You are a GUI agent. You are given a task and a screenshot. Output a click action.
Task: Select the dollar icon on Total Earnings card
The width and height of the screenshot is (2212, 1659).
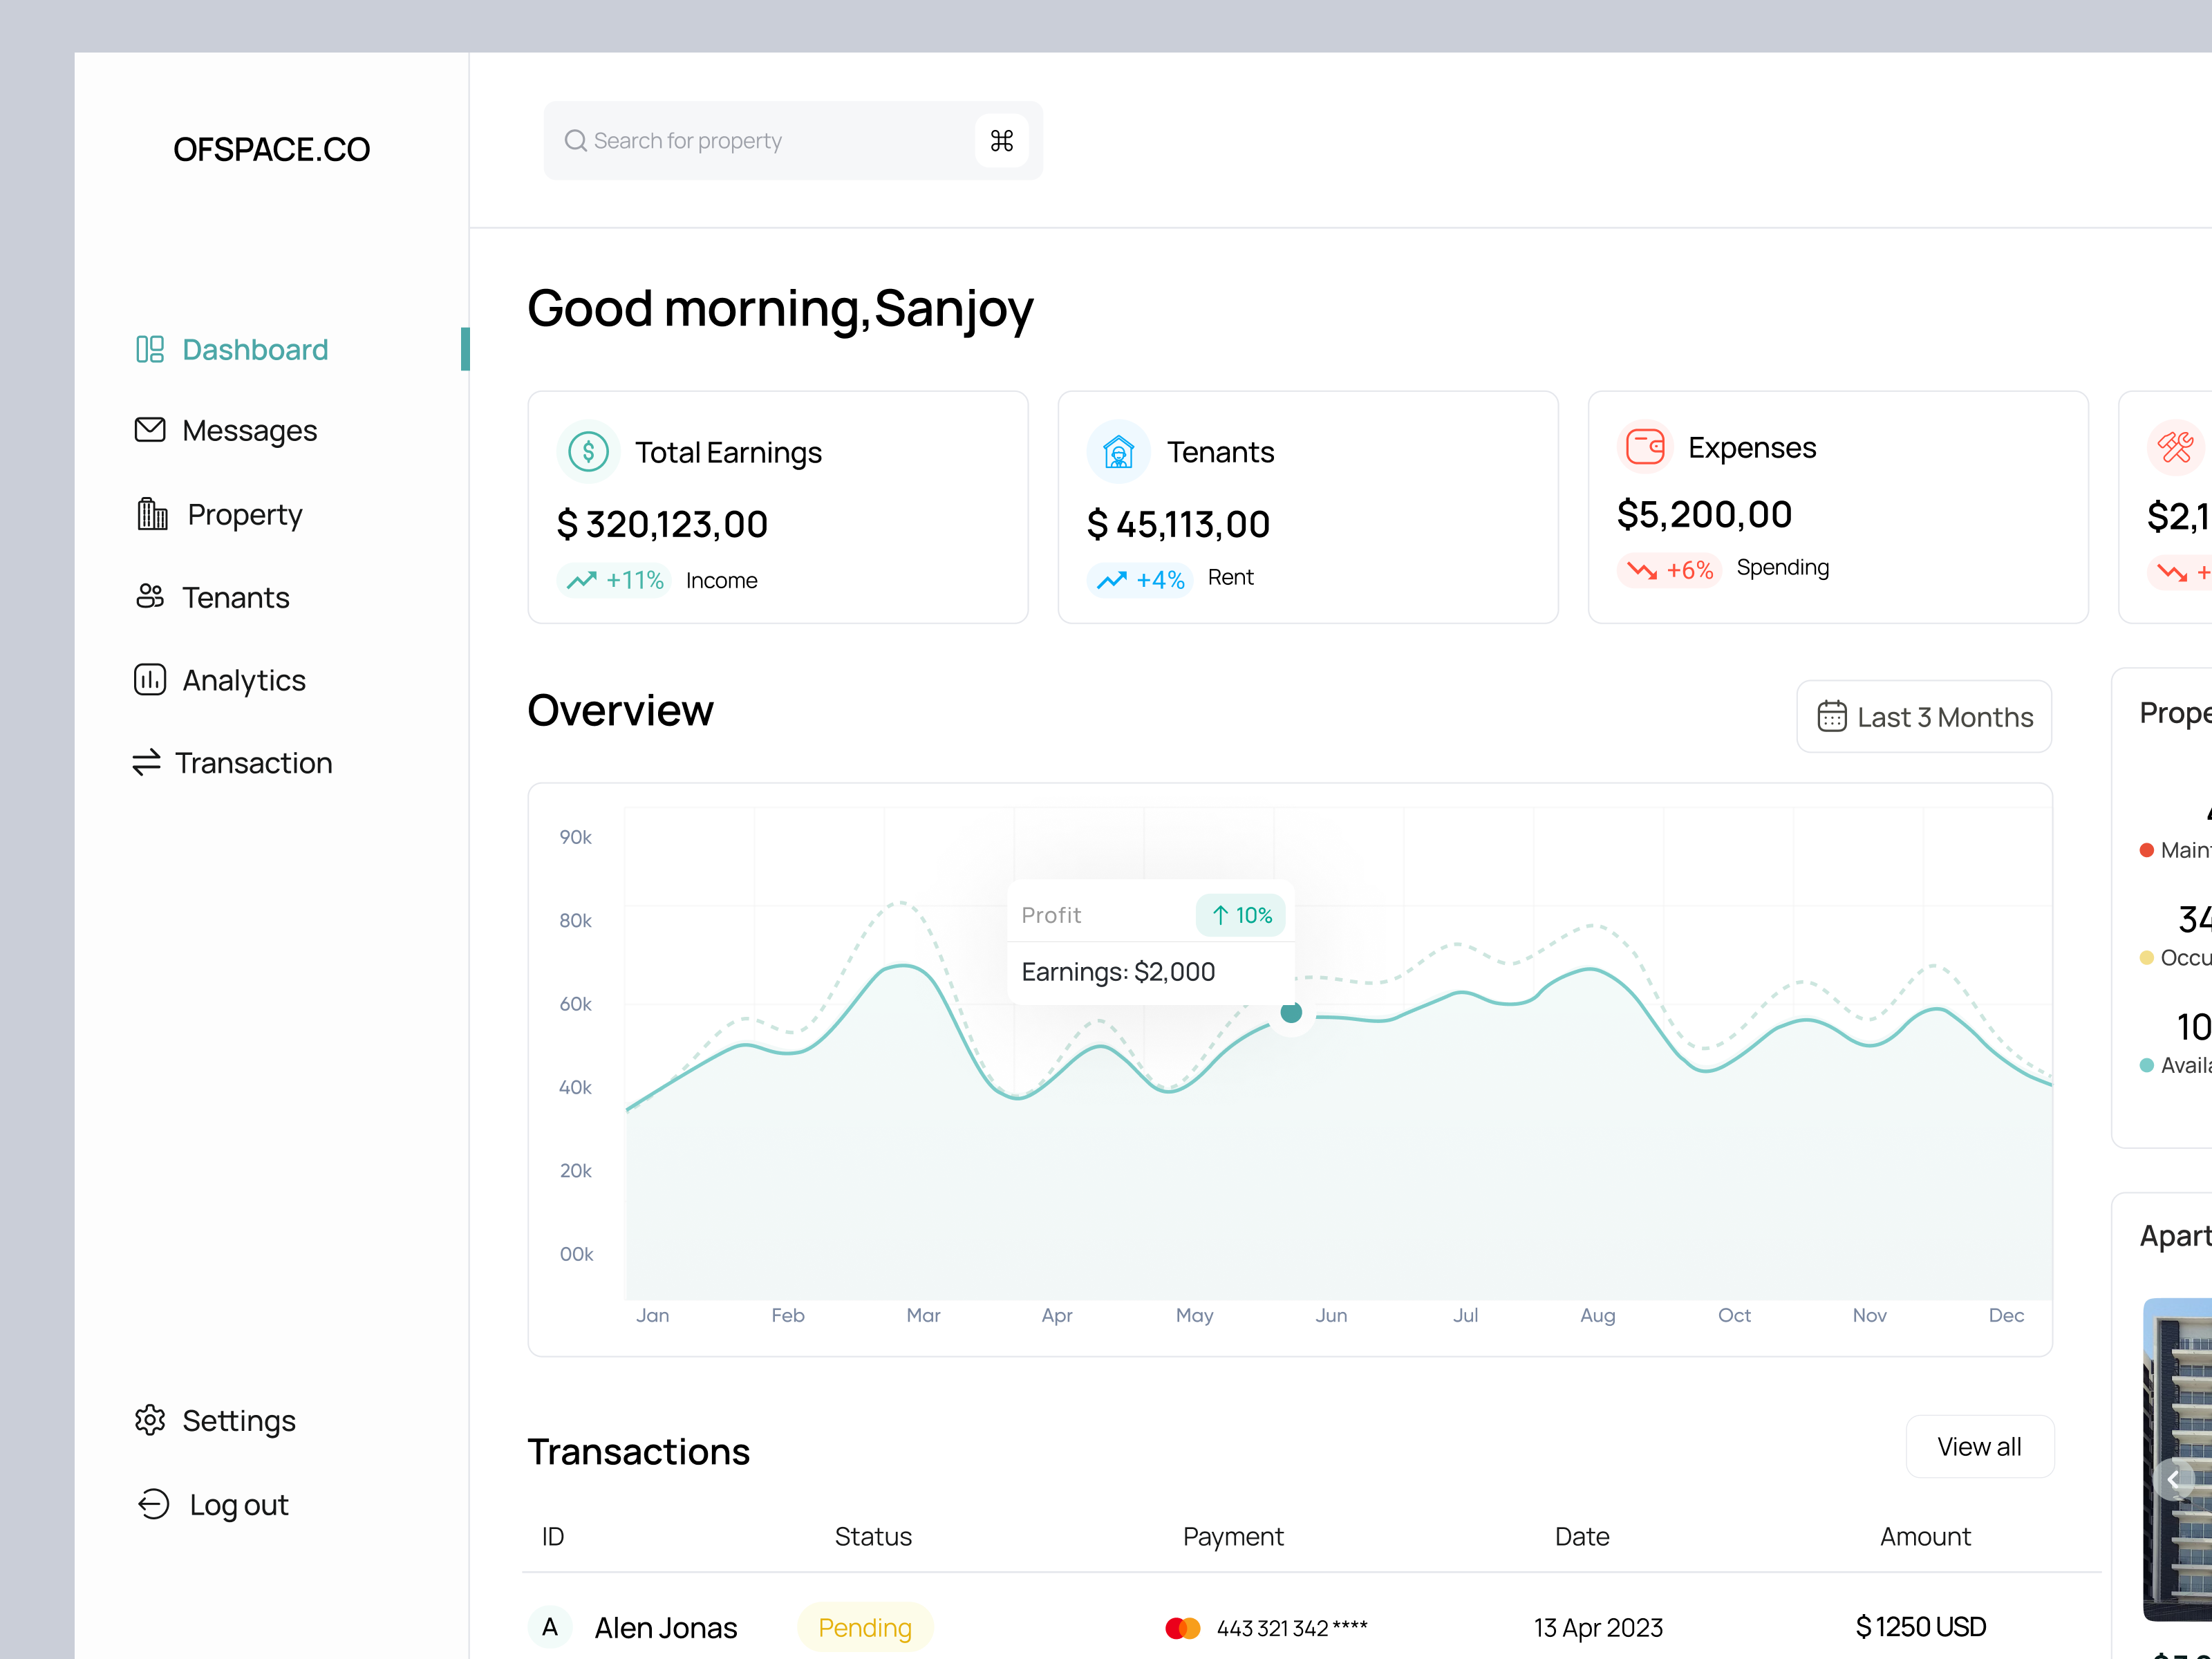click(x=589, y=451)
